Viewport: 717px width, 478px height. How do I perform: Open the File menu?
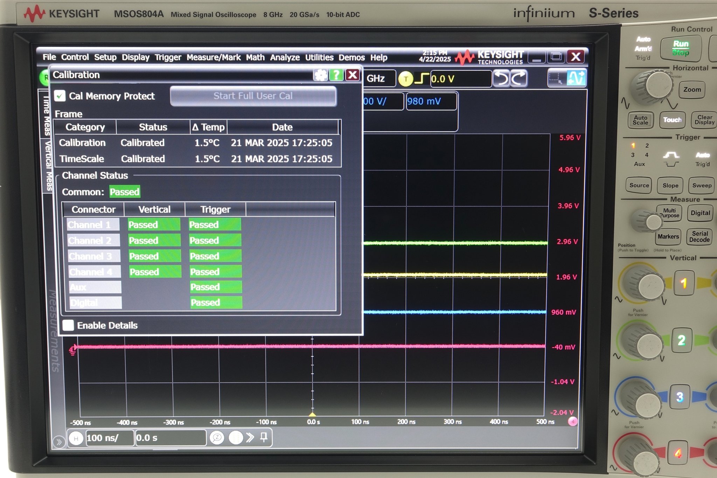(49, 57)
